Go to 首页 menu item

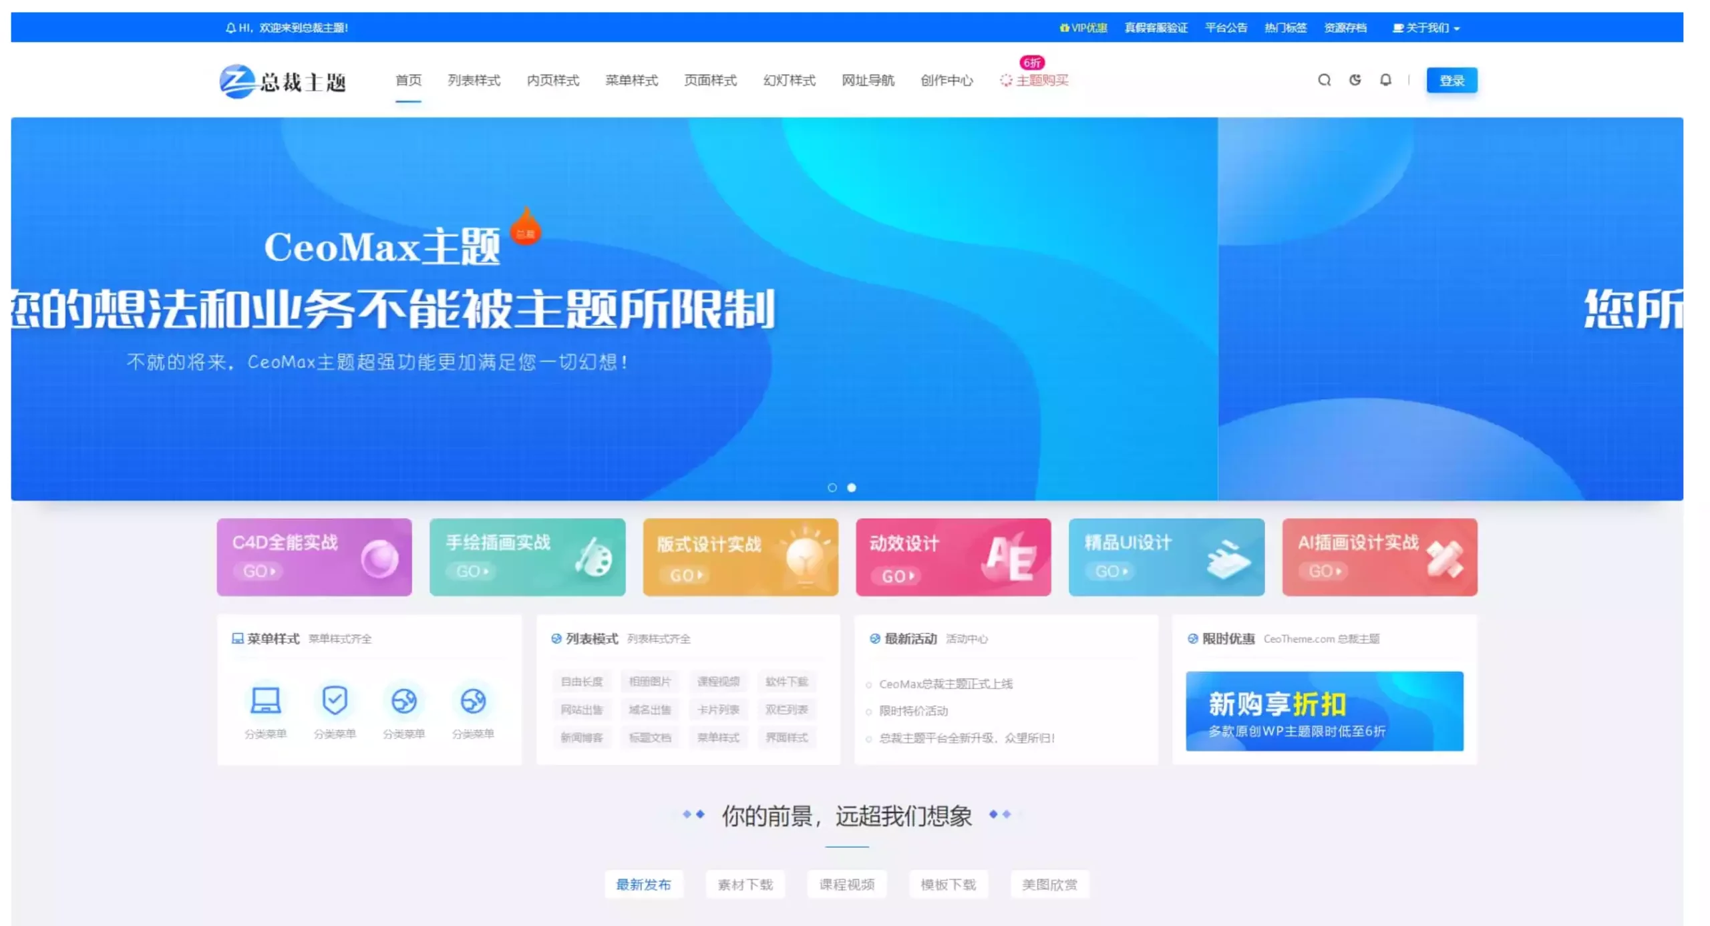(408, 80)
